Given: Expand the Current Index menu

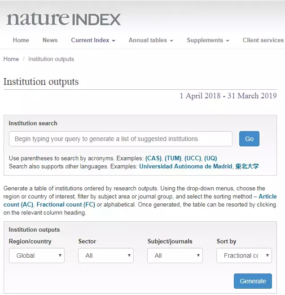Looking at the screenshot, I should coord(93,40).
